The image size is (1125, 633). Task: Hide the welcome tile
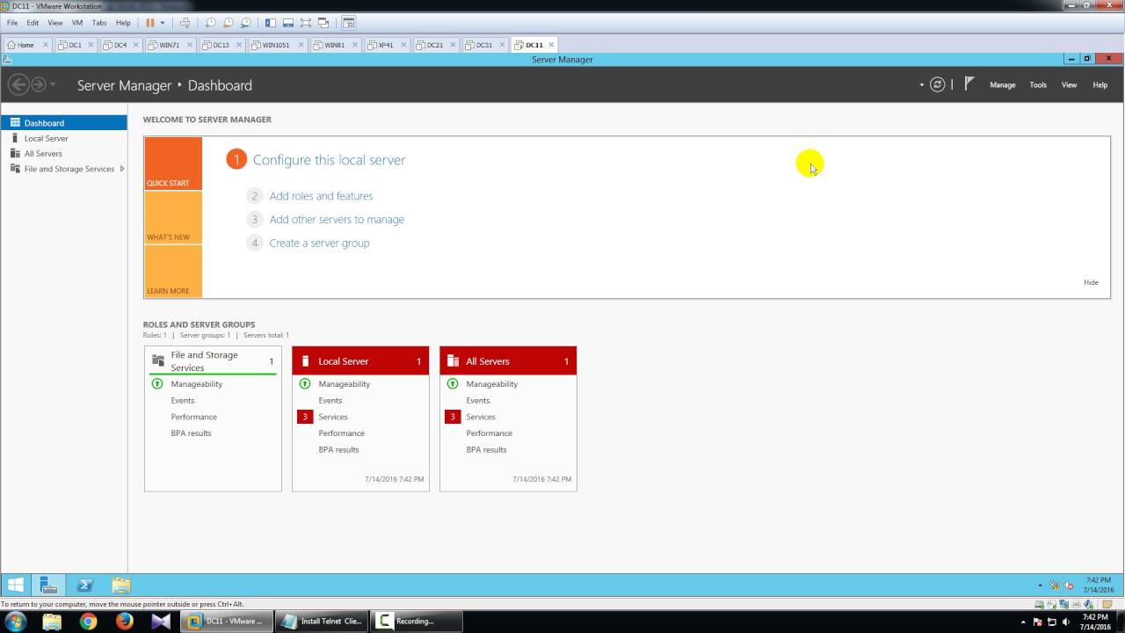pyautogui.click(x=1091, y=282)
